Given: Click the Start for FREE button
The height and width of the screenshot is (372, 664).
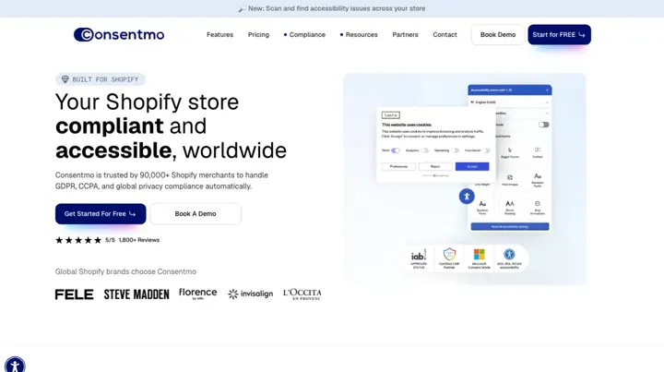Looking at the screenshot, I should pyautogui.click(x=560, y=35).
